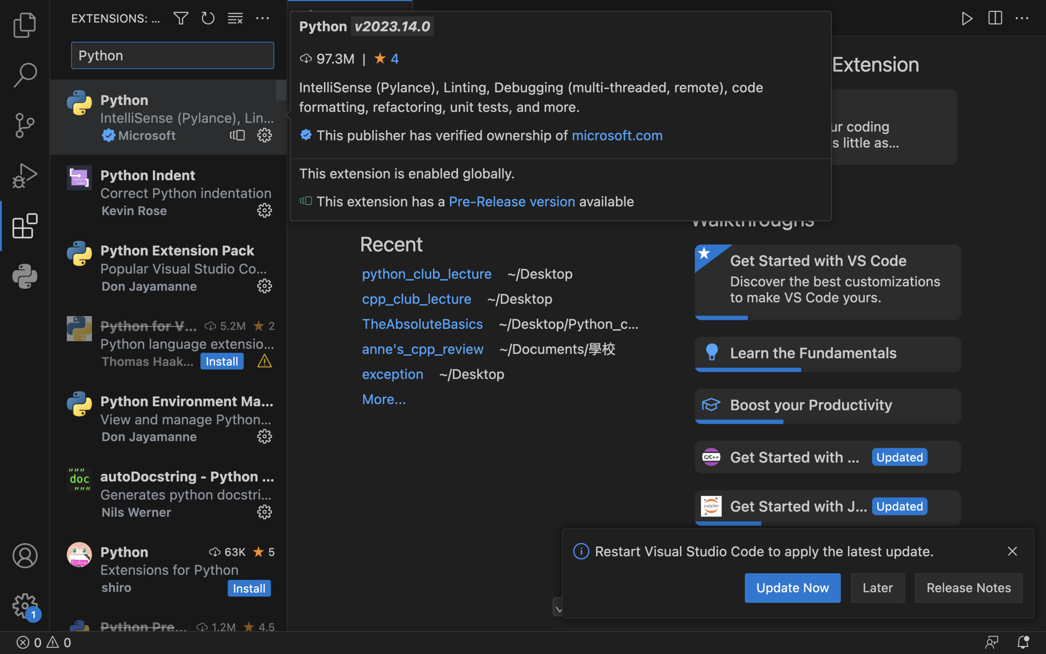The height and width of the screenshot is (654, 1046).
Task: Open python_club_lecture recent folder
Action: click(x=427, y=274)
